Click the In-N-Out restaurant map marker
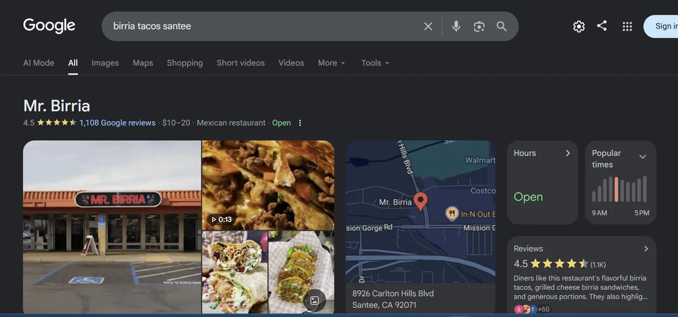 click(x=452, y=214)
